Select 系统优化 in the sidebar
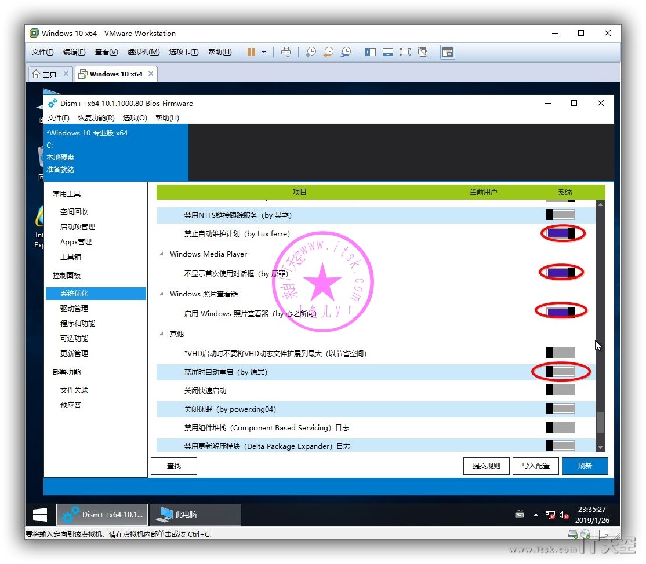The image size is (646, 564). coord(96,294)
